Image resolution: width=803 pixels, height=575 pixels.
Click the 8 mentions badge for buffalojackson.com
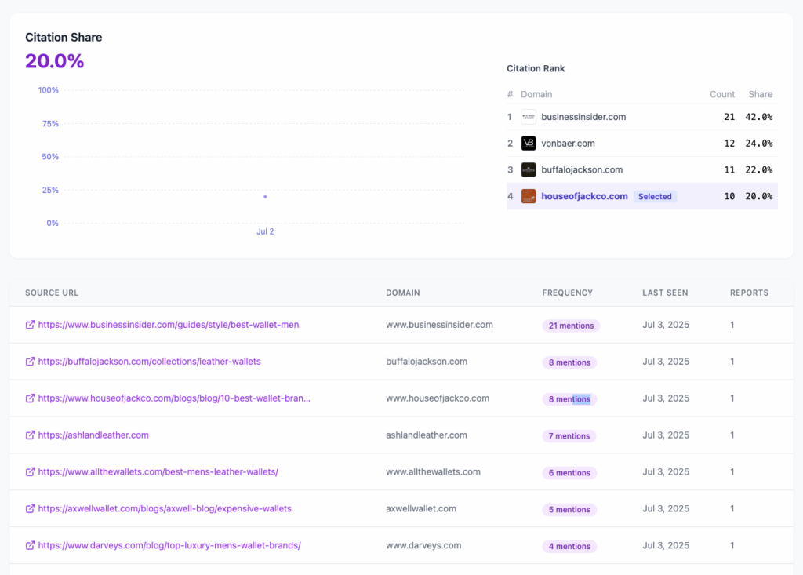click(x=569, y=363)
